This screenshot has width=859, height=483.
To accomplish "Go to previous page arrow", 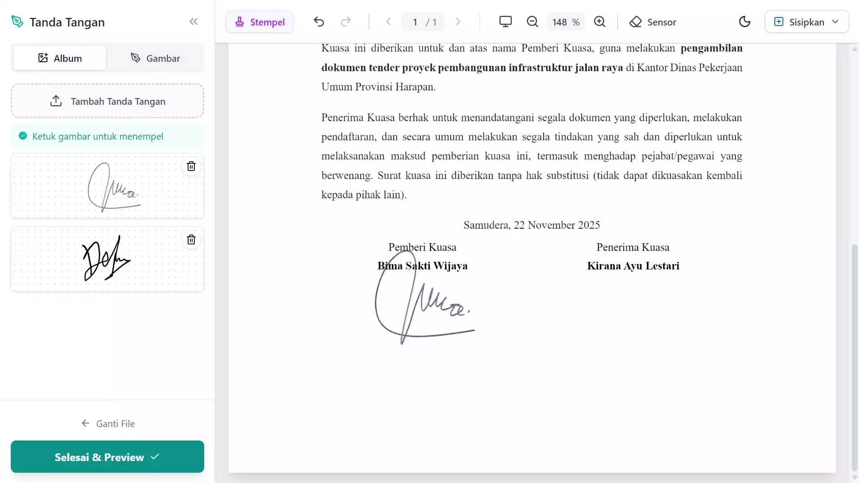I will point(388,22).
